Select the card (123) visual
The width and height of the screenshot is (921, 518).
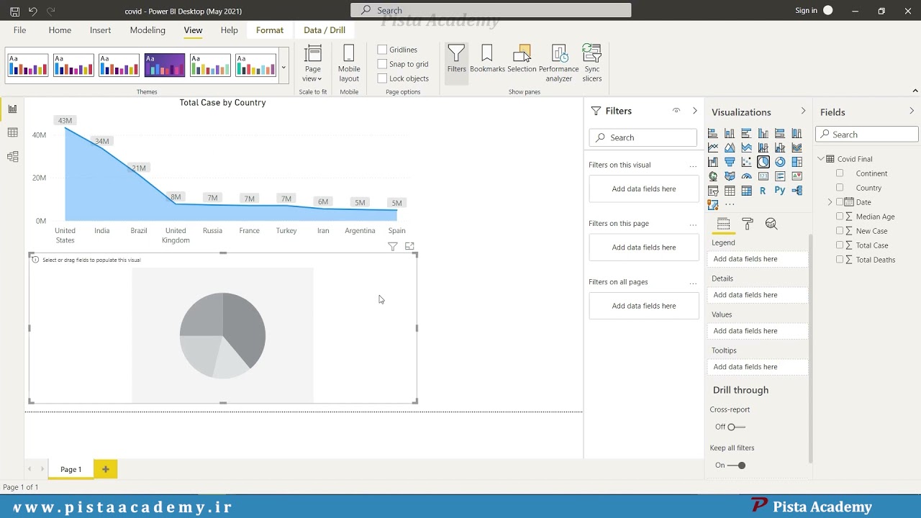pyautogui.click(x=763, y=176)
